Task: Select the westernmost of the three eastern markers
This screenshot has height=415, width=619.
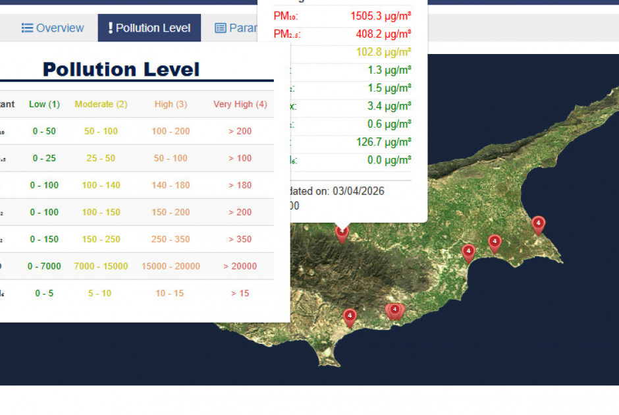Action: tap(468, 252)
